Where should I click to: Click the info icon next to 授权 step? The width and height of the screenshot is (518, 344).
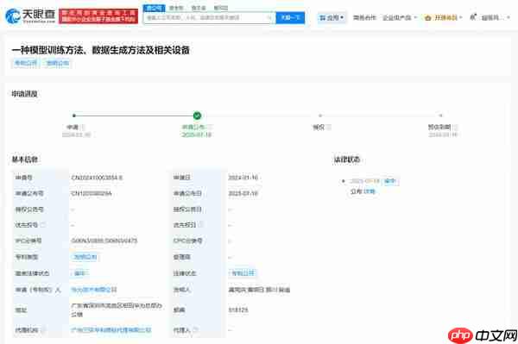click(x=329, y=127)
